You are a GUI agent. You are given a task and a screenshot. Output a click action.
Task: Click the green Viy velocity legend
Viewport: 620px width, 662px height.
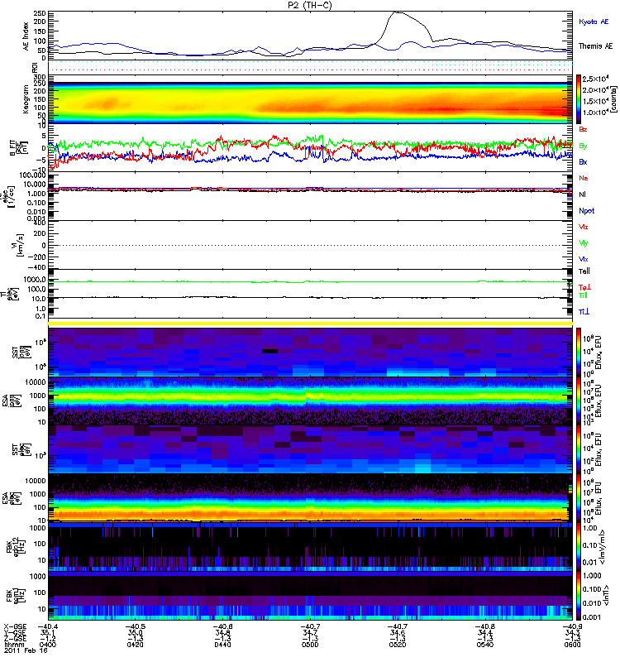[x=584, y=243]
